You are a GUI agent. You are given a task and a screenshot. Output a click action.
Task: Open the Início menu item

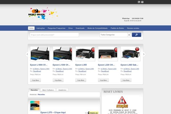click(31, 28)
